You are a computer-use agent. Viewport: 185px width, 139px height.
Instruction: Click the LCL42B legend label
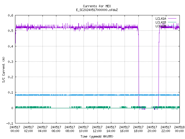click(161, 26)
